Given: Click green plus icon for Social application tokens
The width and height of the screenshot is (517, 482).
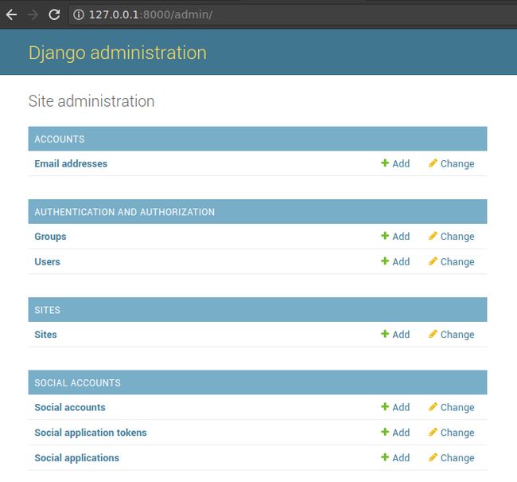Looking at the screenshot, I should coord(385,432).
